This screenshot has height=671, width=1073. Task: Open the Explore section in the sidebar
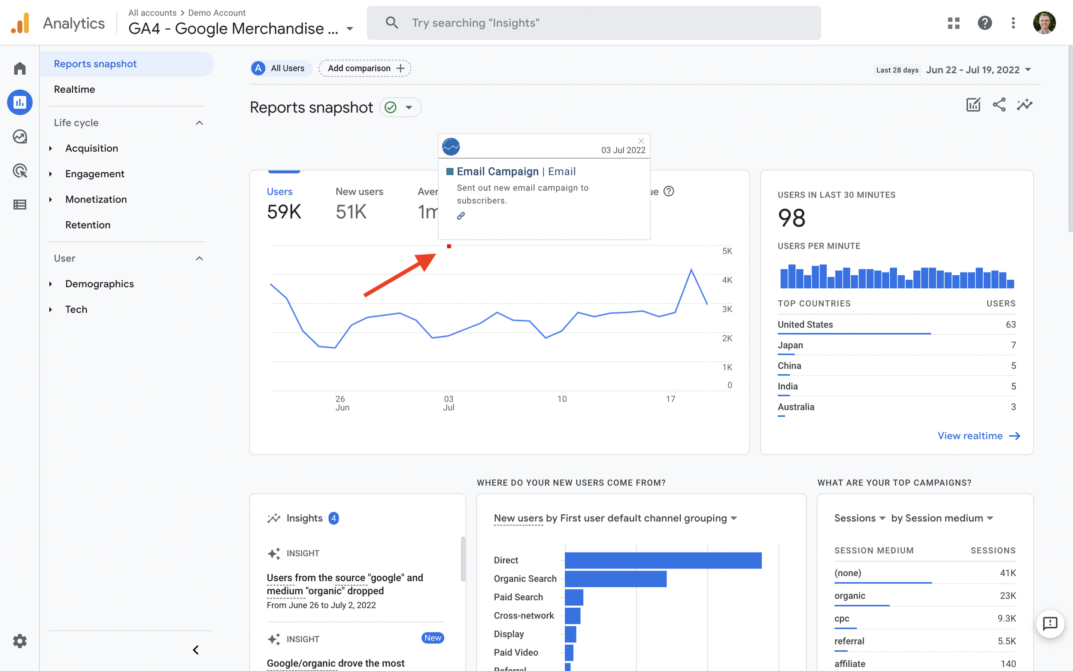[x=19, y=137]
